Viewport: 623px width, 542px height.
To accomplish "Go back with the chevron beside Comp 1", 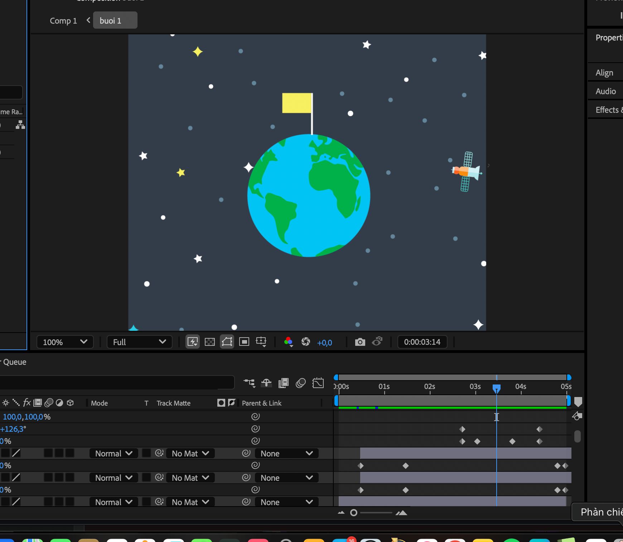I will [x=88, y=20].
